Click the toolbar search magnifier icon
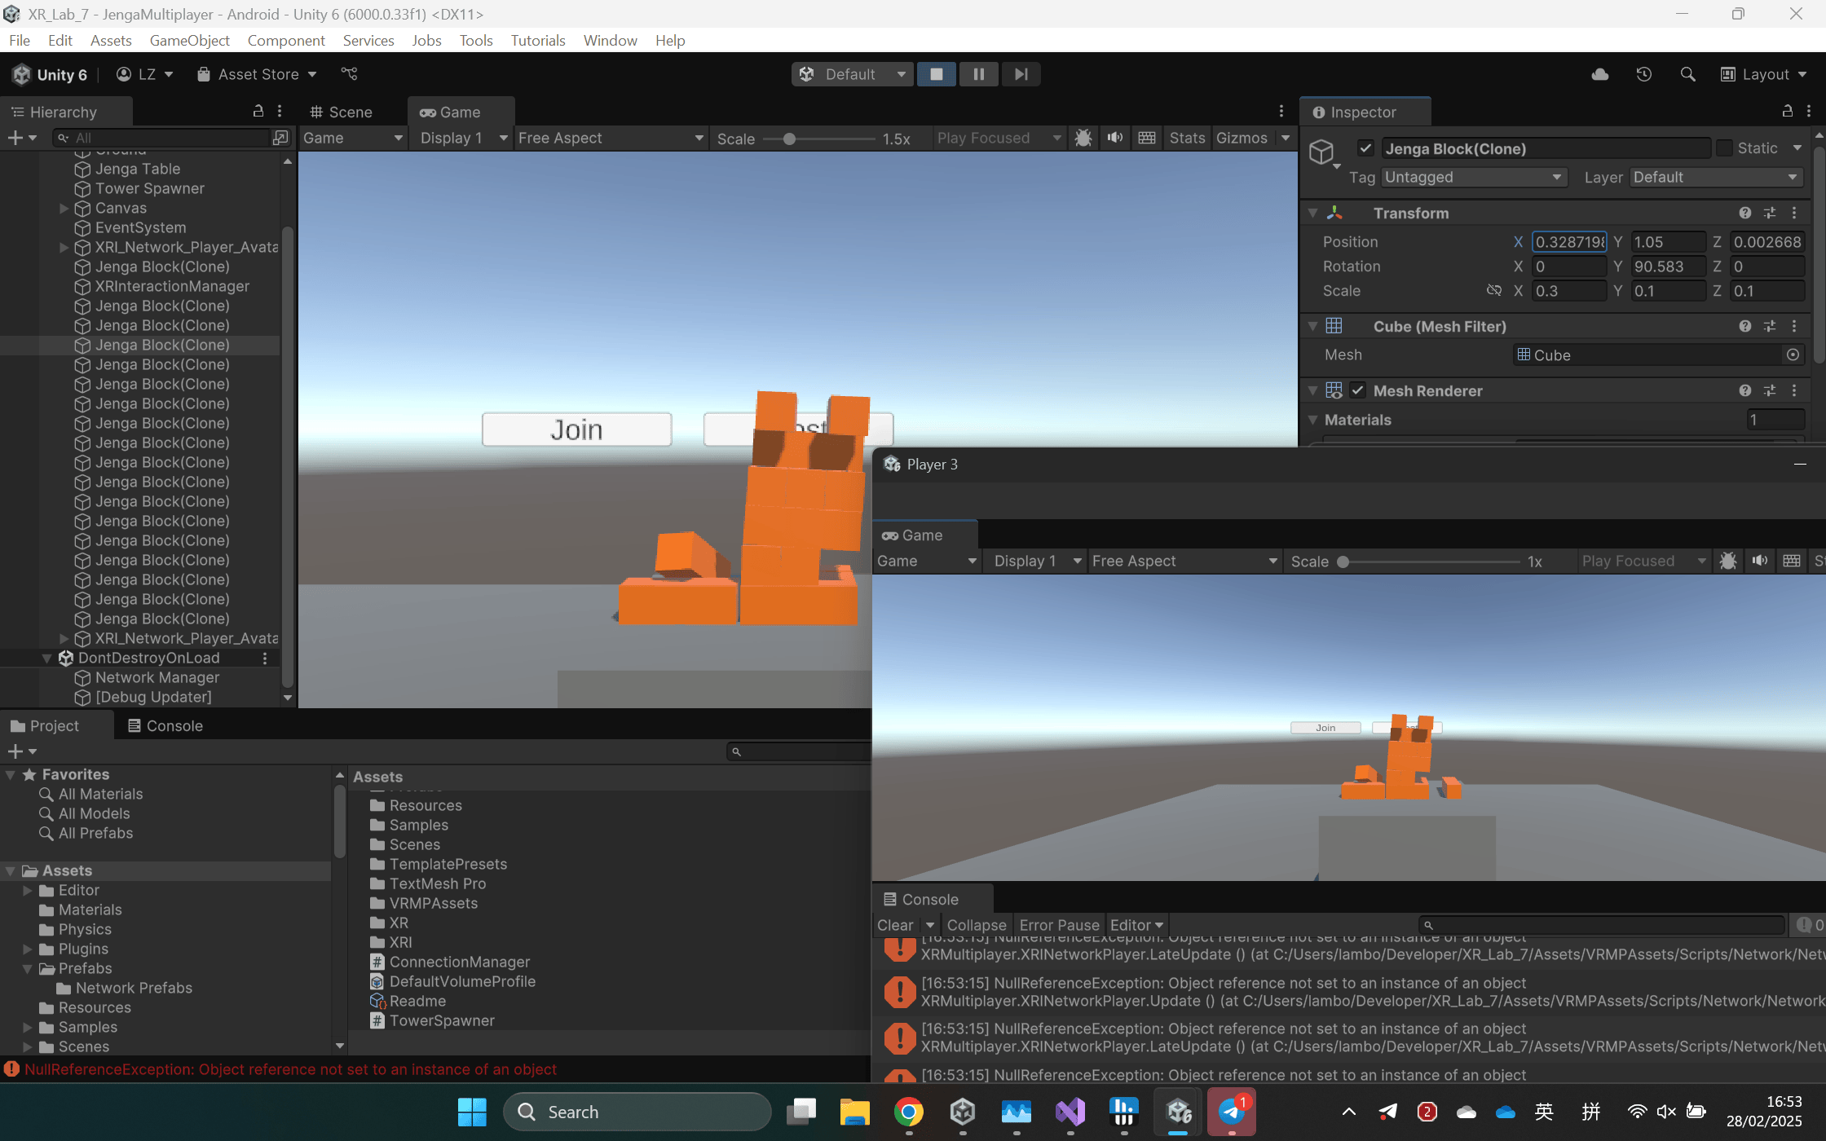 [1687, 74]
